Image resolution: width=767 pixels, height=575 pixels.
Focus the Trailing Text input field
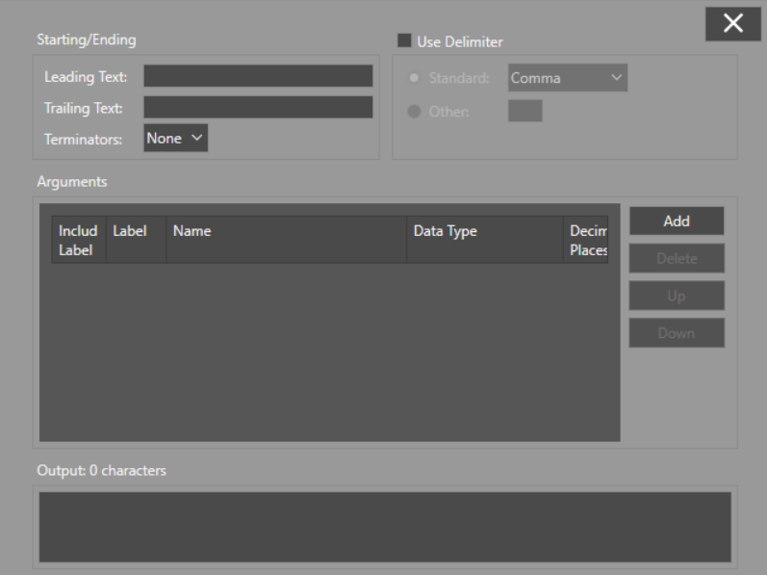tap(257, 107)
